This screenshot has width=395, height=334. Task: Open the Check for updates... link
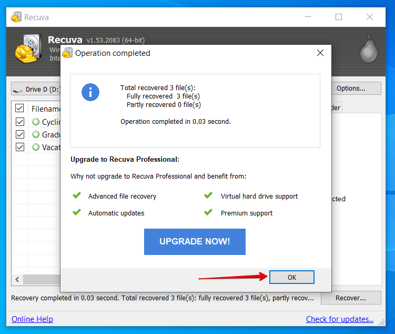(340, 319)
